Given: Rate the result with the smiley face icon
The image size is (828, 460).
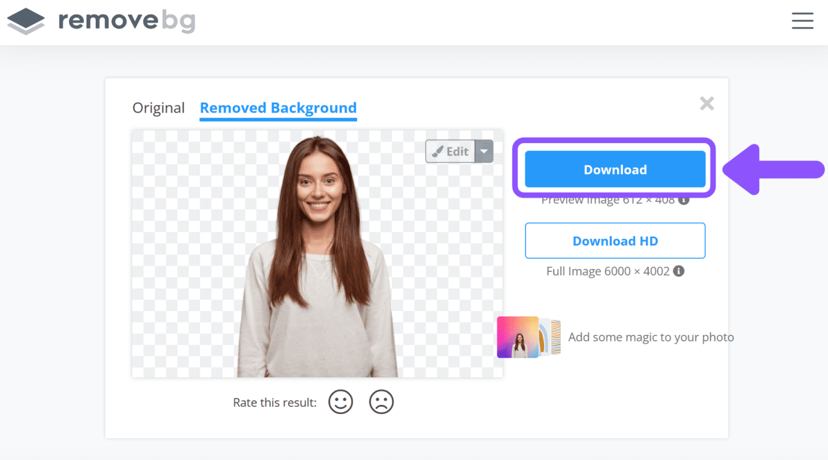Looking at the screenshot, I should [x=340, y=402].
